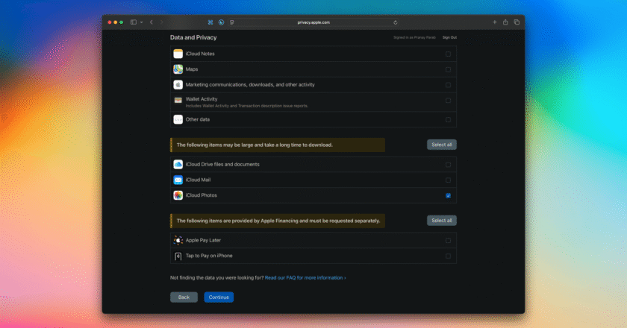Screen dimensions: 627x328
Task: Reload the page with the refresh icon
Action: pyautogui.click(x=395, y=22)
